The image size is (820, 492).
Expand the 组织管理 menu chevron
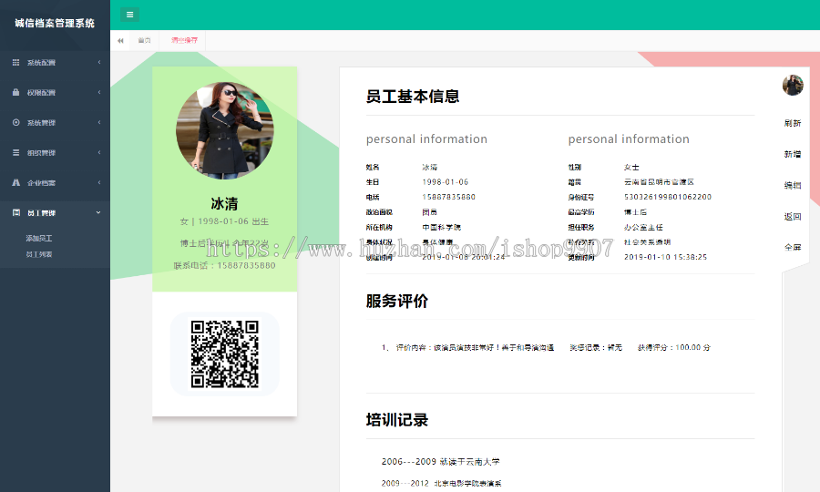(98, 153)
